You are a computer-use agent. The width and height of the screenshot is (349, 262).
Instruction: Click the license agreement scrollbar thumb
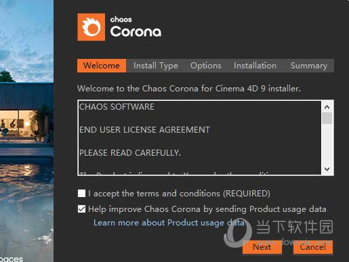327,118
